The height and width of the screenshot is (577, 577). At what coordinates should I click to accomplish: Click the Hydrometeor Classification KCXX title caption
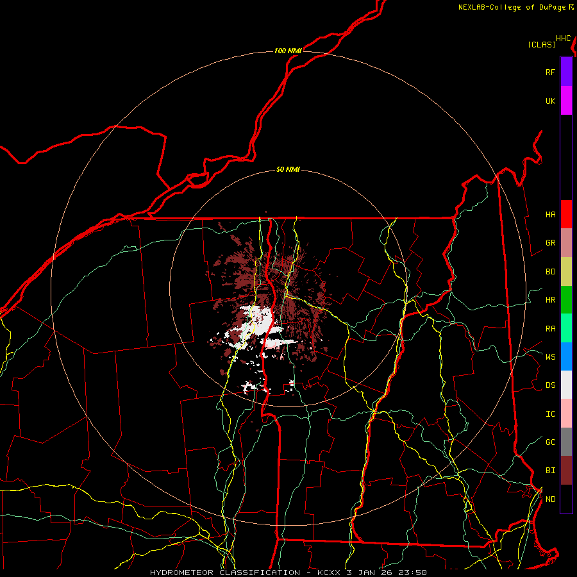click(x=288, y=573)
